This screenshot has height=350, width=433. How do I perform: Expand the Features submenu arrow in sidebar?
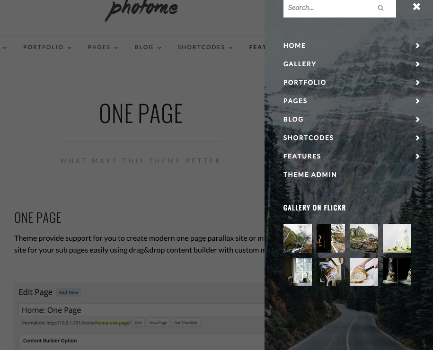(x=417, y=157)
